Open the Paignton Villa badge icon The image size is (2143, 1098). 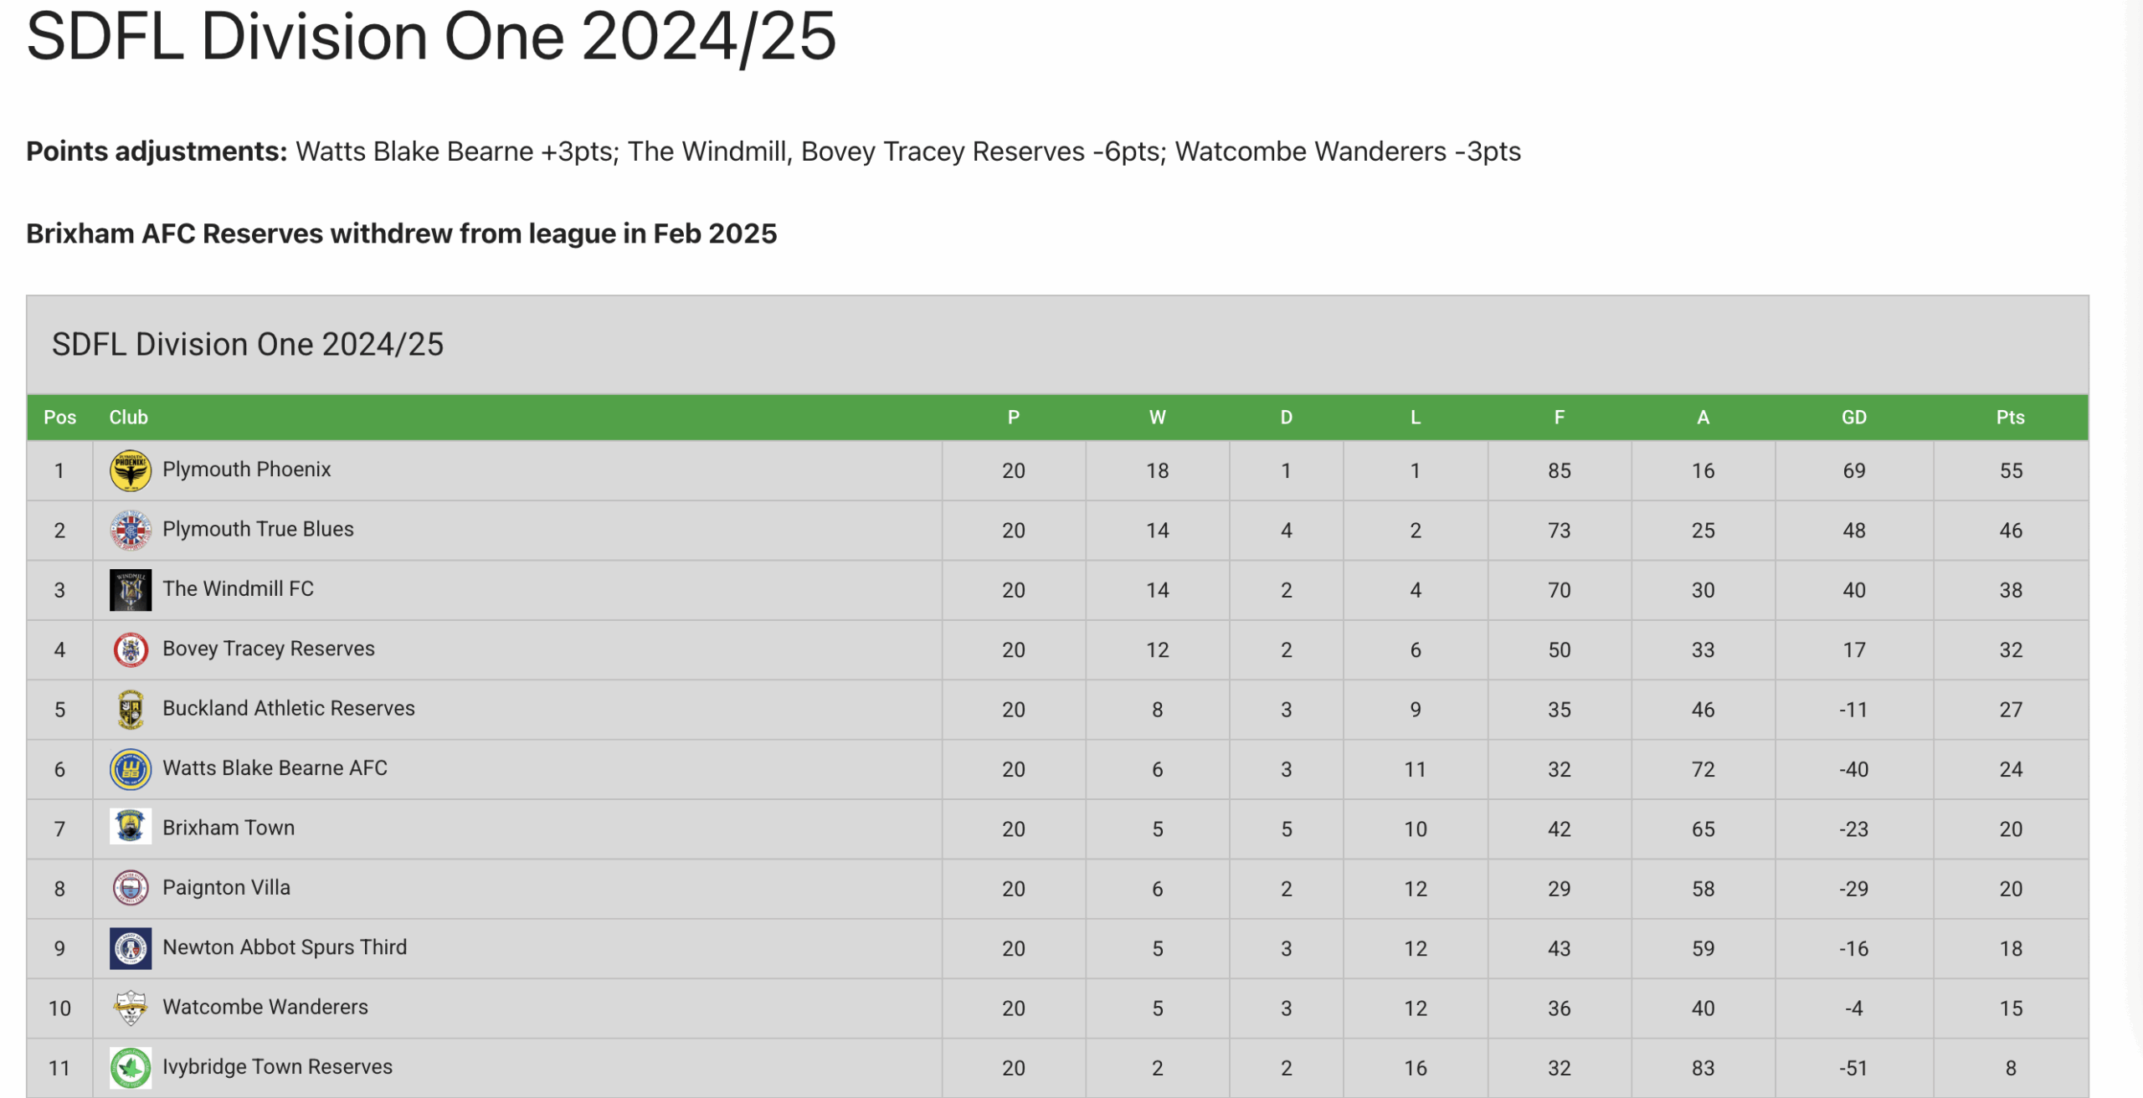click(131, 888)
